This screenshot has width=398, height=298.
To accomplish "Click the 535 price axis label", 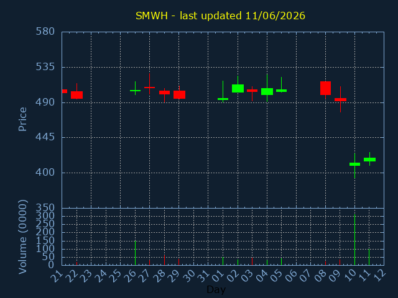I will click(x=45, y=67).
